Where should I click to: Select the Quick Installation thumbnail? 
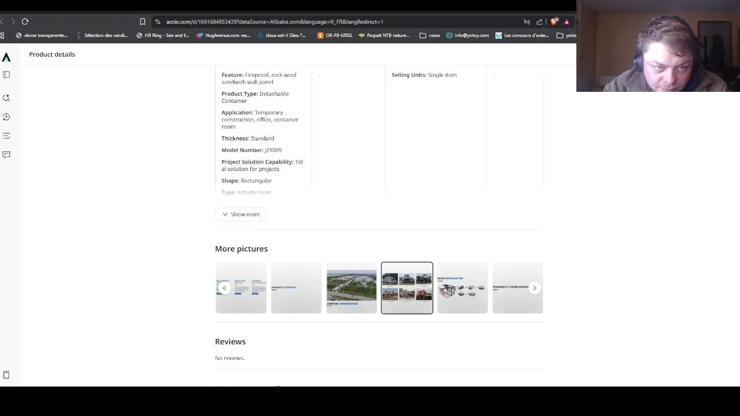(x=462, y=288)
